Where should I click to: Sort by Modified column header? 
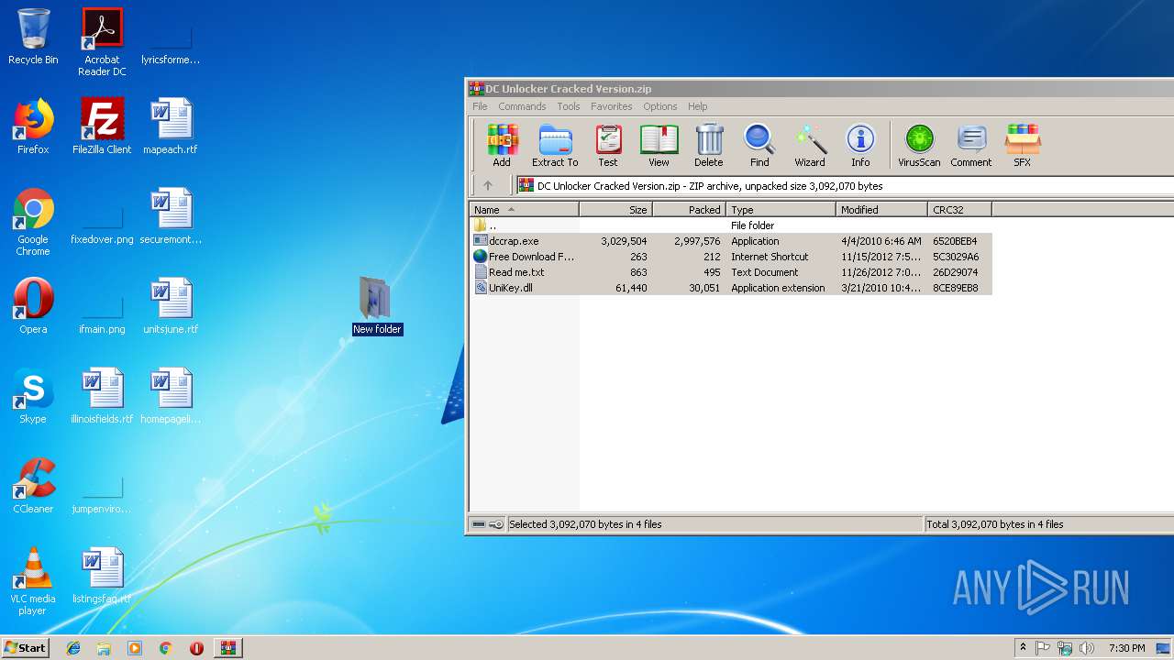pos(881,209)
